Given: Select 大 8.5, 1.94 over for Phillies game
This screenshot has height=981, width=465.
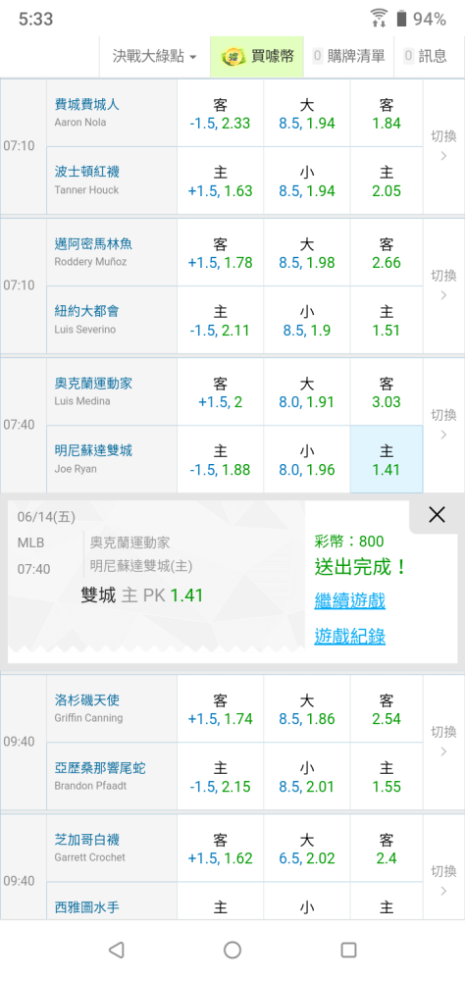Looking at the screenshot, I should click(307, 113).
